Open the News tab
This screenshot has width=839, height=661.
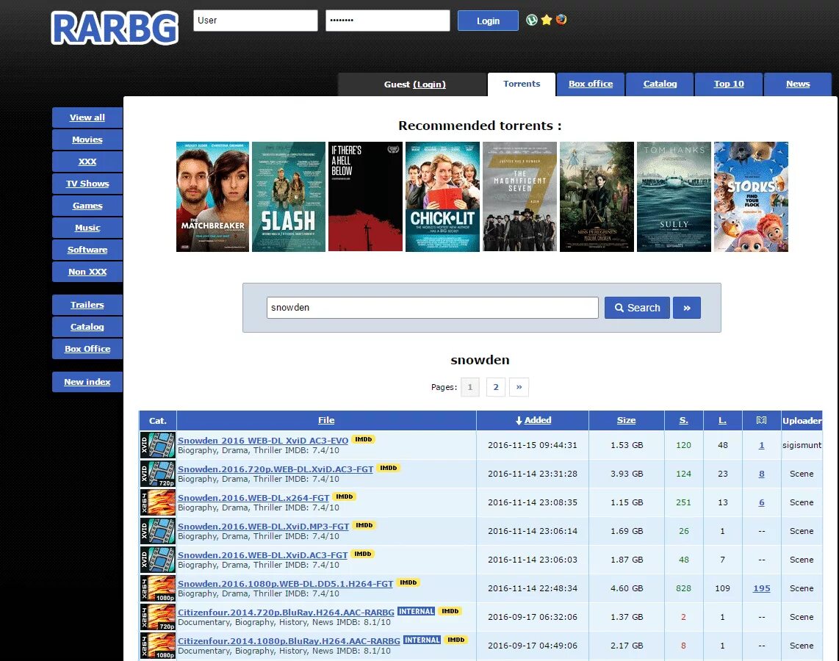798,84
